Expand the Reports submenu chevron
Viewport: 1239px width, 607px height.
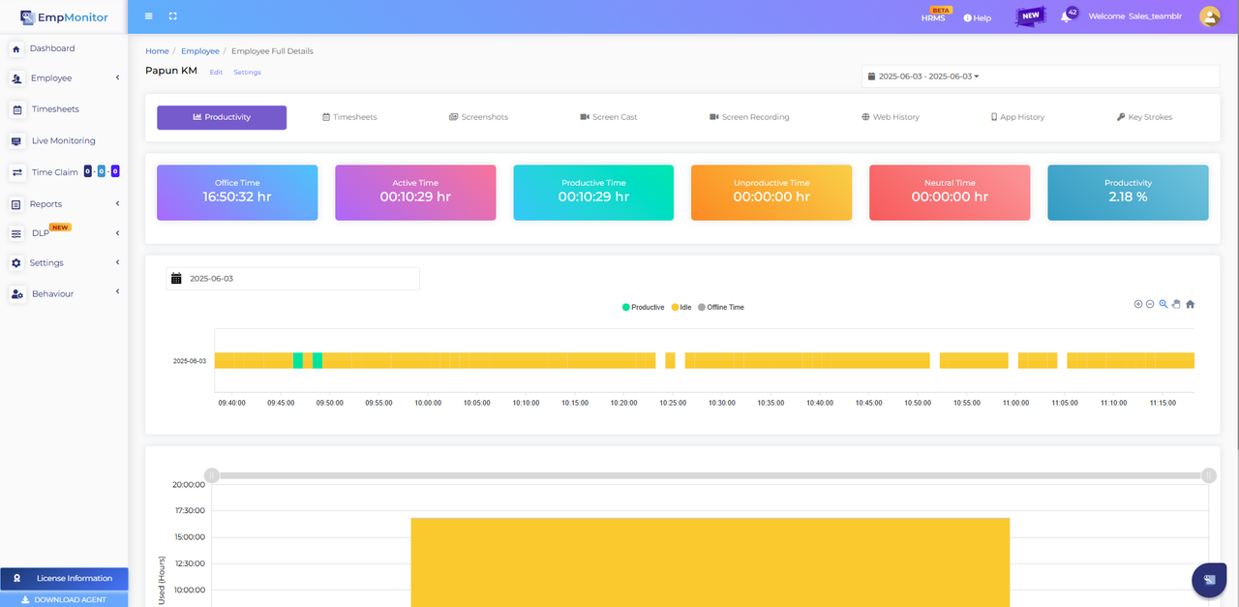(117, 203)
